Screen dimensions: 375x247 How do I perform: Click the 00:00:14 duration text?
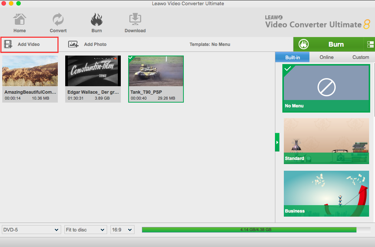pyautogui.click(x=13, y=98)
